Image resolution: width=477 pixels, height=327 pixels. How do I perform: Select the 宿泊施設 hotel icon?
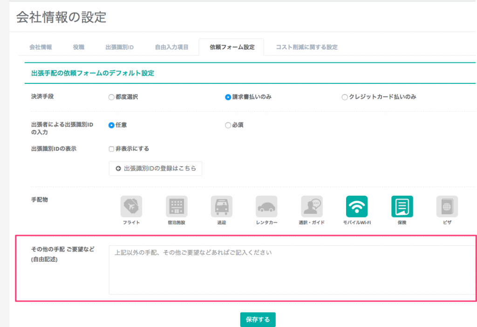point(176,206)
